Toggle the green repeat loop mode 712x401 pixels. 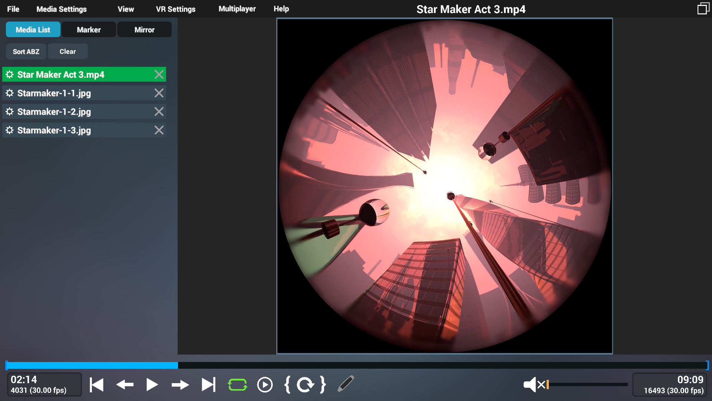[x=237, y=385]
